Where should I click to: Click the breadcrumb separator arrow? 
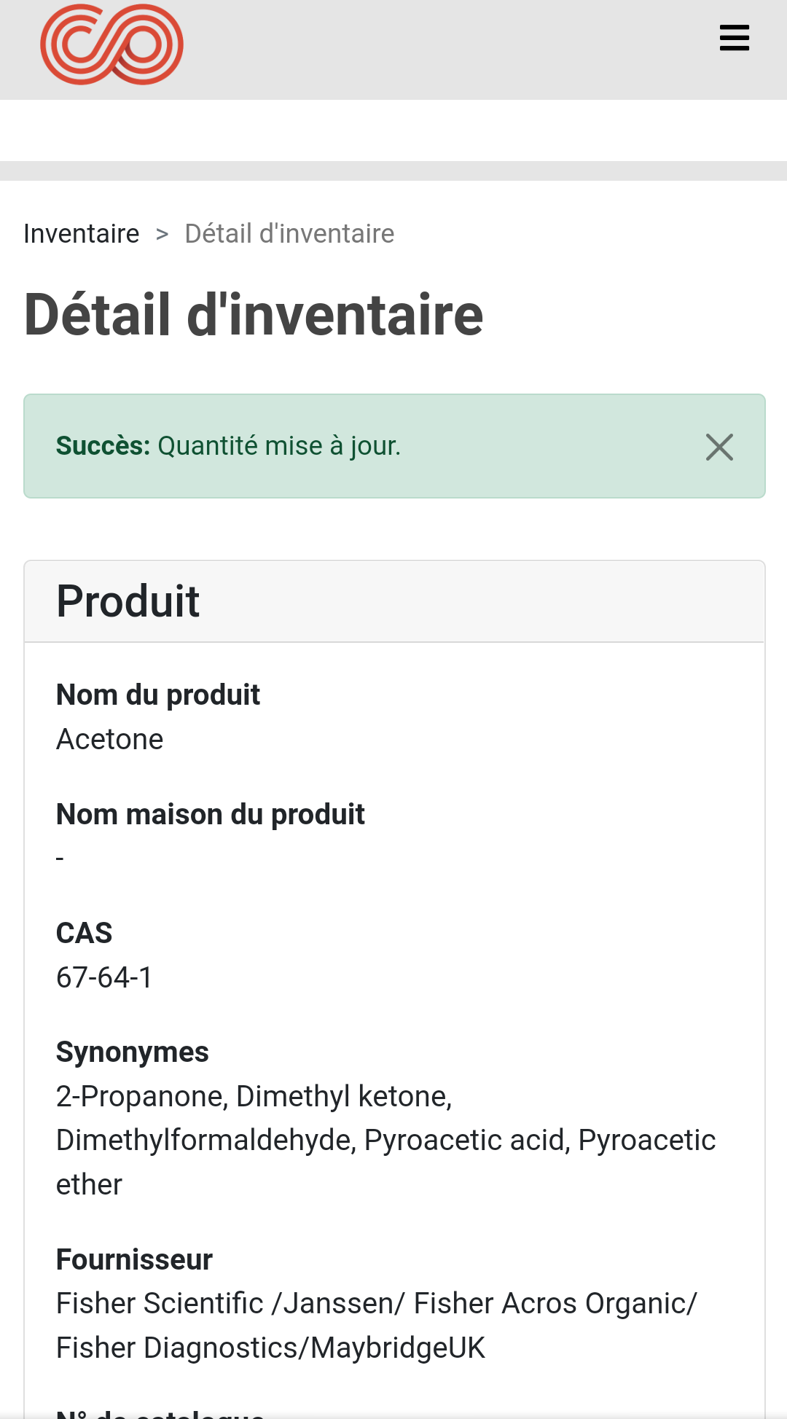click(x=162, y=235)
